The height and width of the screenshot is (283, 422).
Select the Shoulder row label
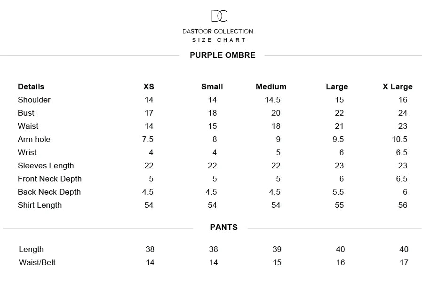(x=34, y=100)
